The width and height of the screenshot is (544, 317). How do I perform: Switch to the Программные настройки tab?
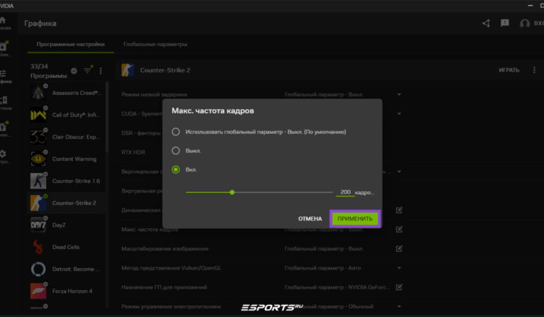[x=70, y=45]
